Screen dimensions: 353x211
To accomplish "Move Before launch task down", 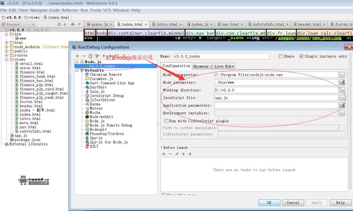I will pos(190,154).
